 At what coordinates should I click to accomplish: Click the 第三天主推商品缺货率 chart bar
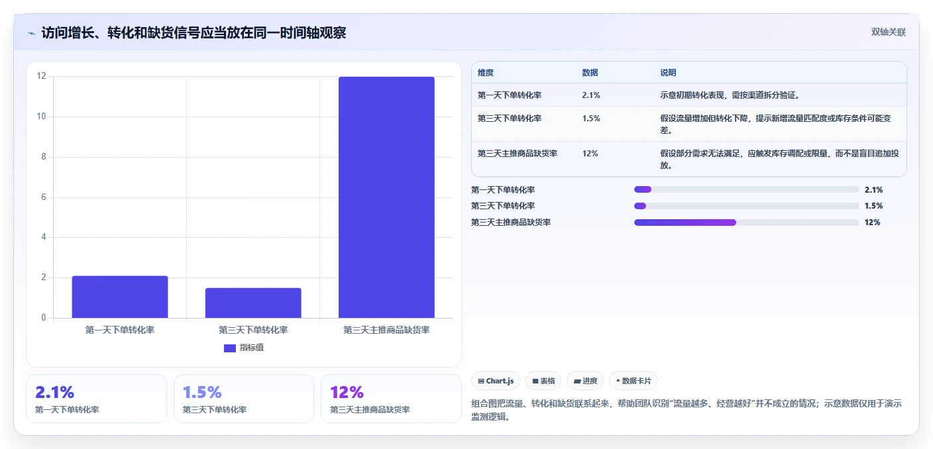pyautogui.click(x=386, y=197)
